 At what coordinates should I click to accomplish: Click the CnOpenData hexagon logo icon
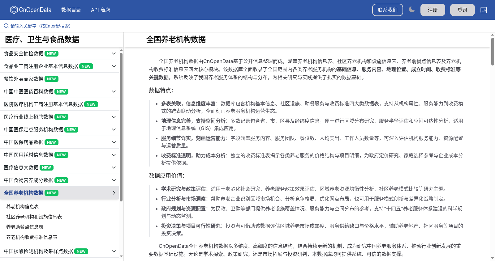[14, 10]
